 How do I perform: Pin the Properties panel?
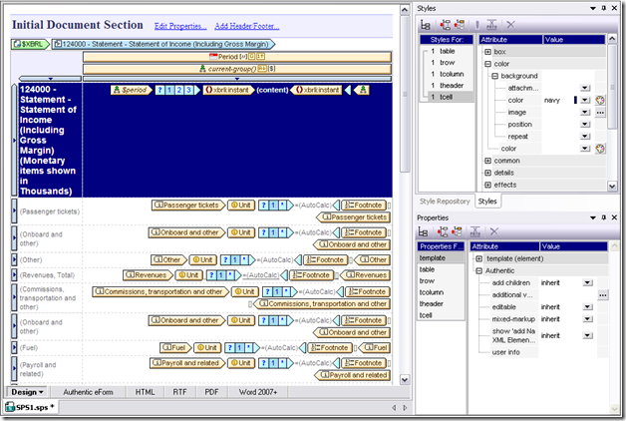(604, 217)
